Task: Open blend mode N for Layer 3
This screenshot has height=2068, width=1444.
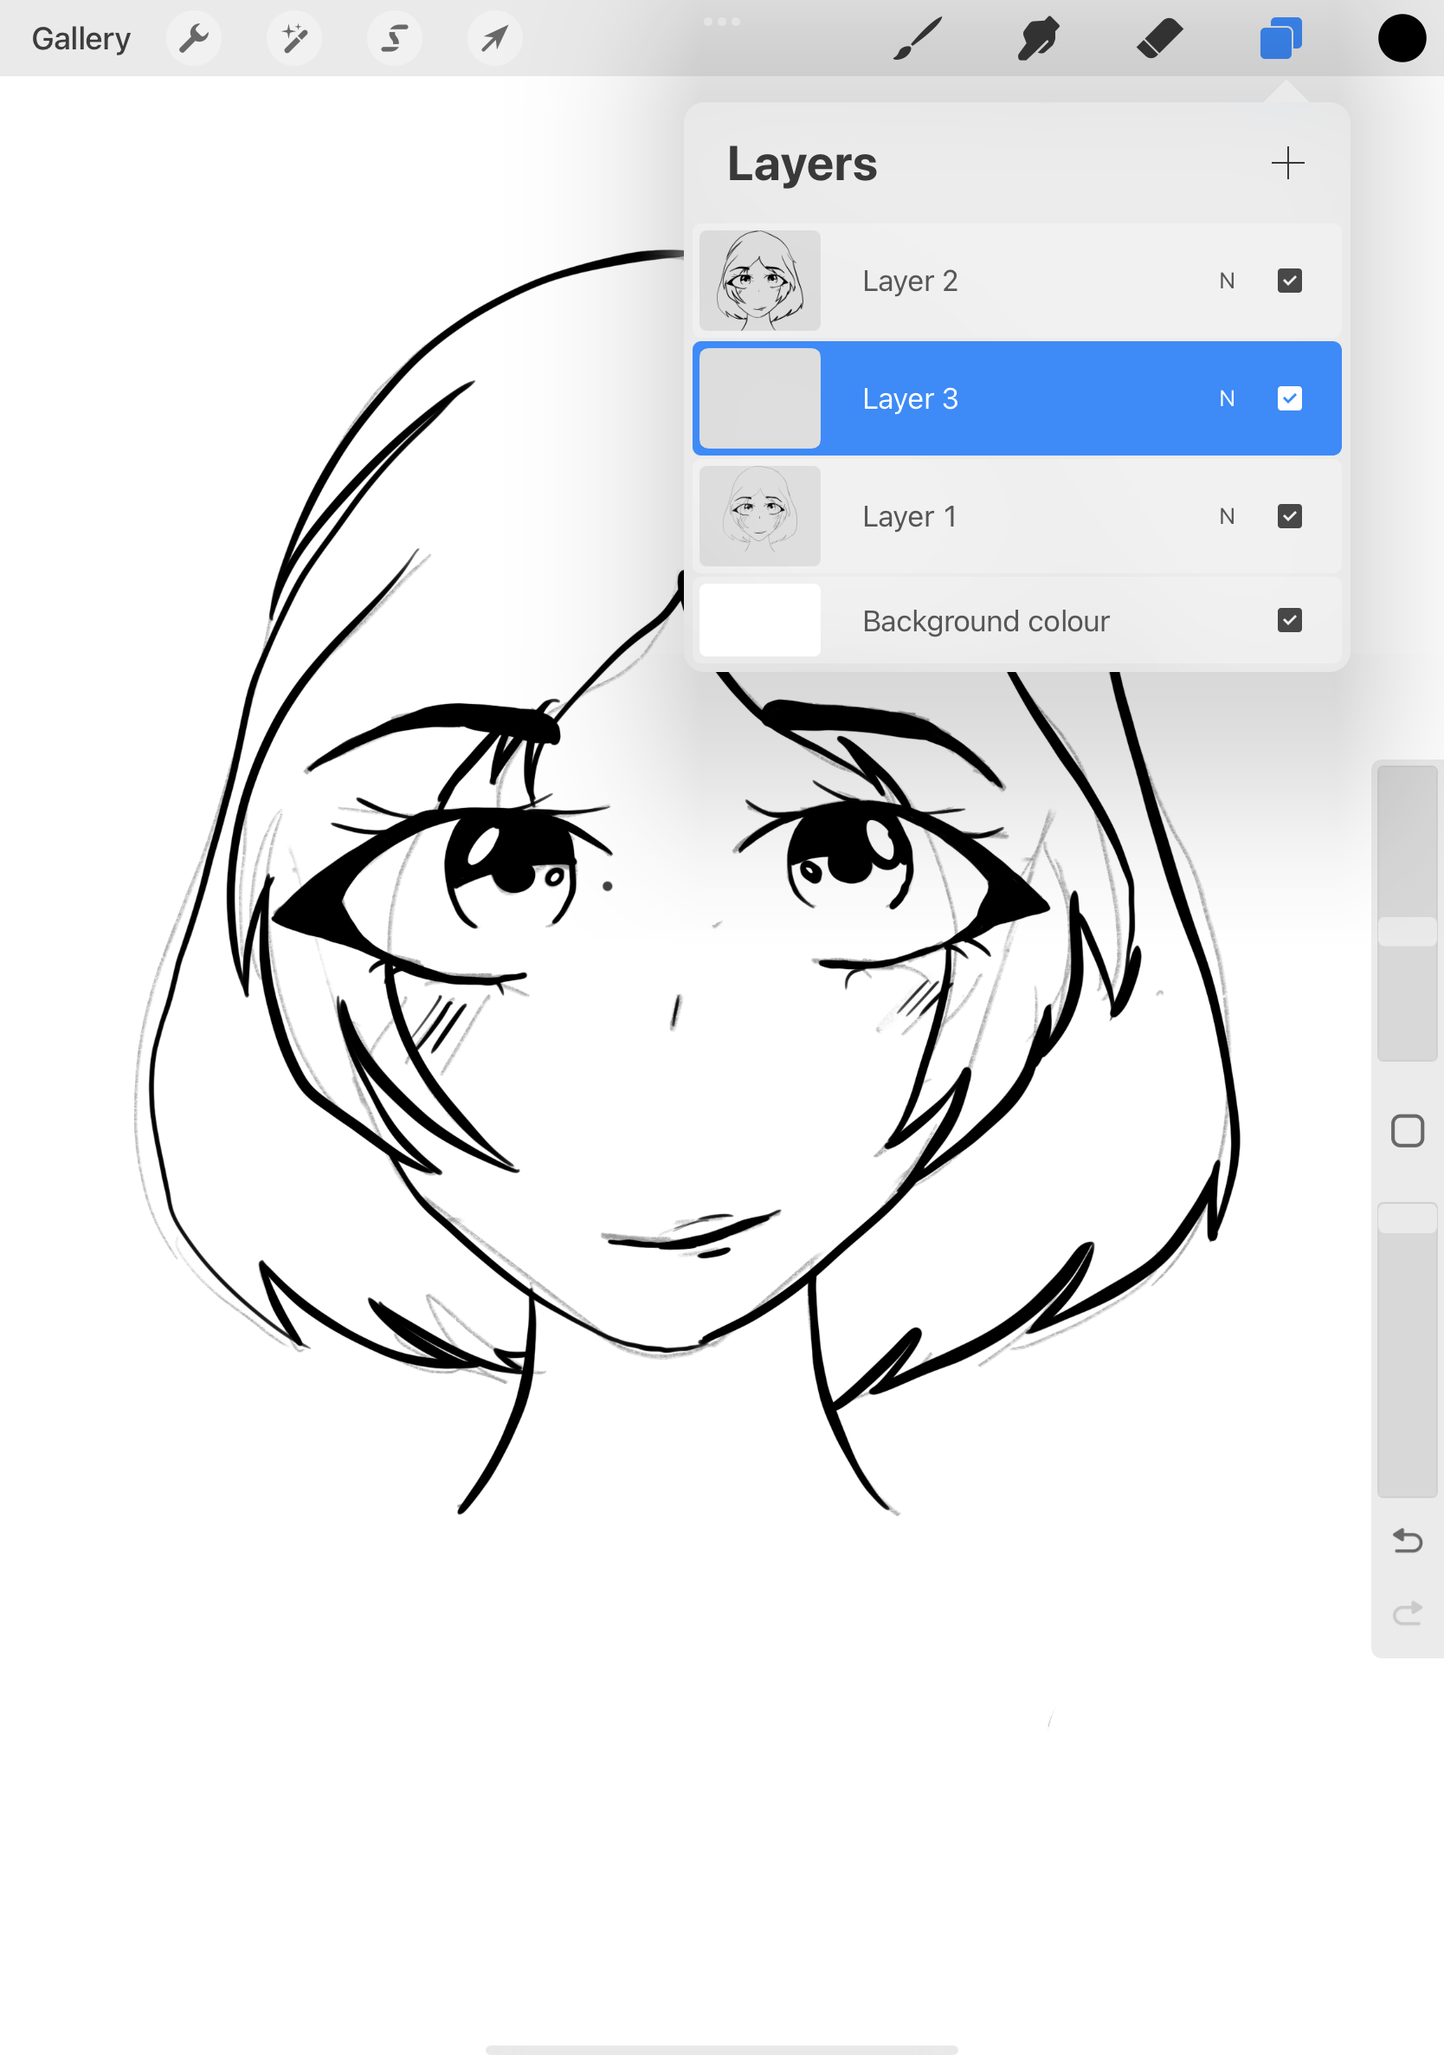Action: click(x=1226, y=398)
